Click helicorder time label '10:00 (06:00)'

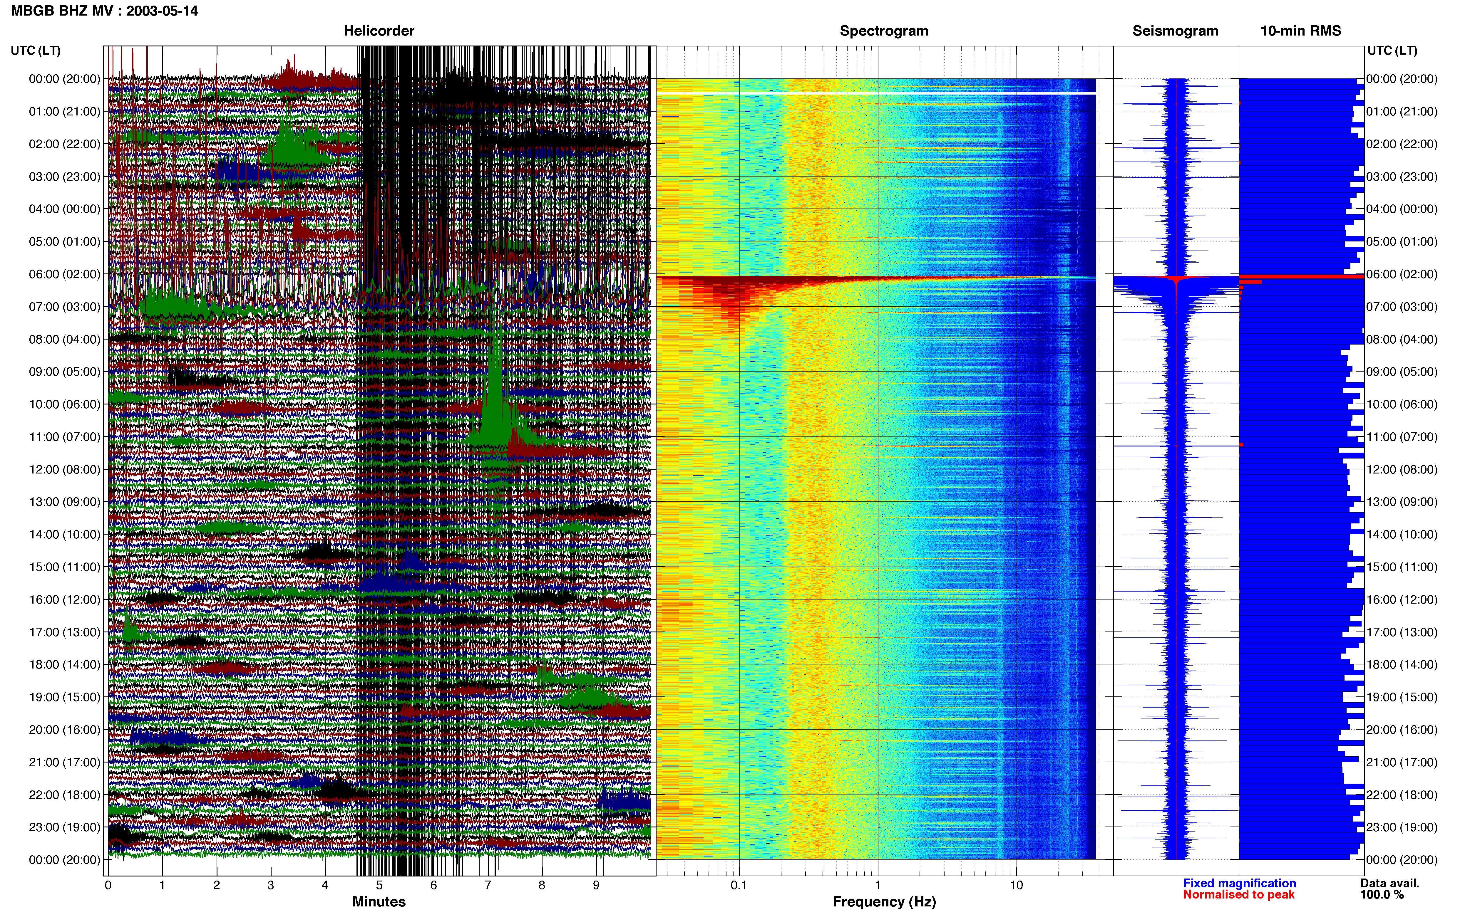tap(65, 404)
